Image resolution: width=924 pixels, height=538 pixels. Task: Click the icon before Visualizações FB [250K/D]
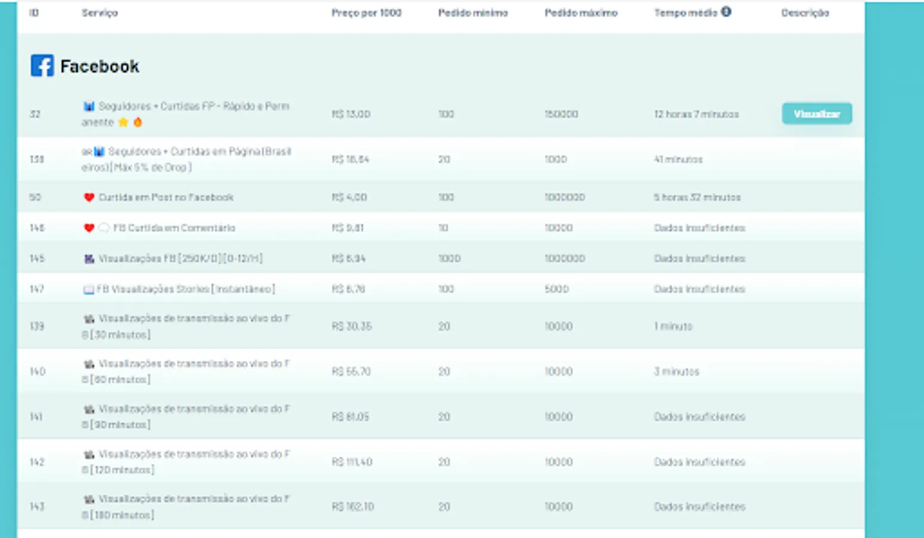[x=89, y=258]
